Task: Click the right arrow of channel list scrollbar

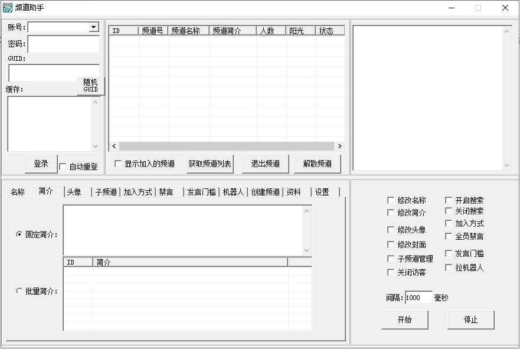Action: 339,146
